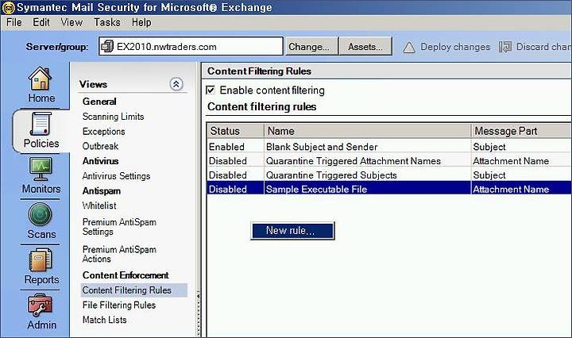Open Match Lists view
This screenshot has width=572, height=338.
click(x=104, y=320)
